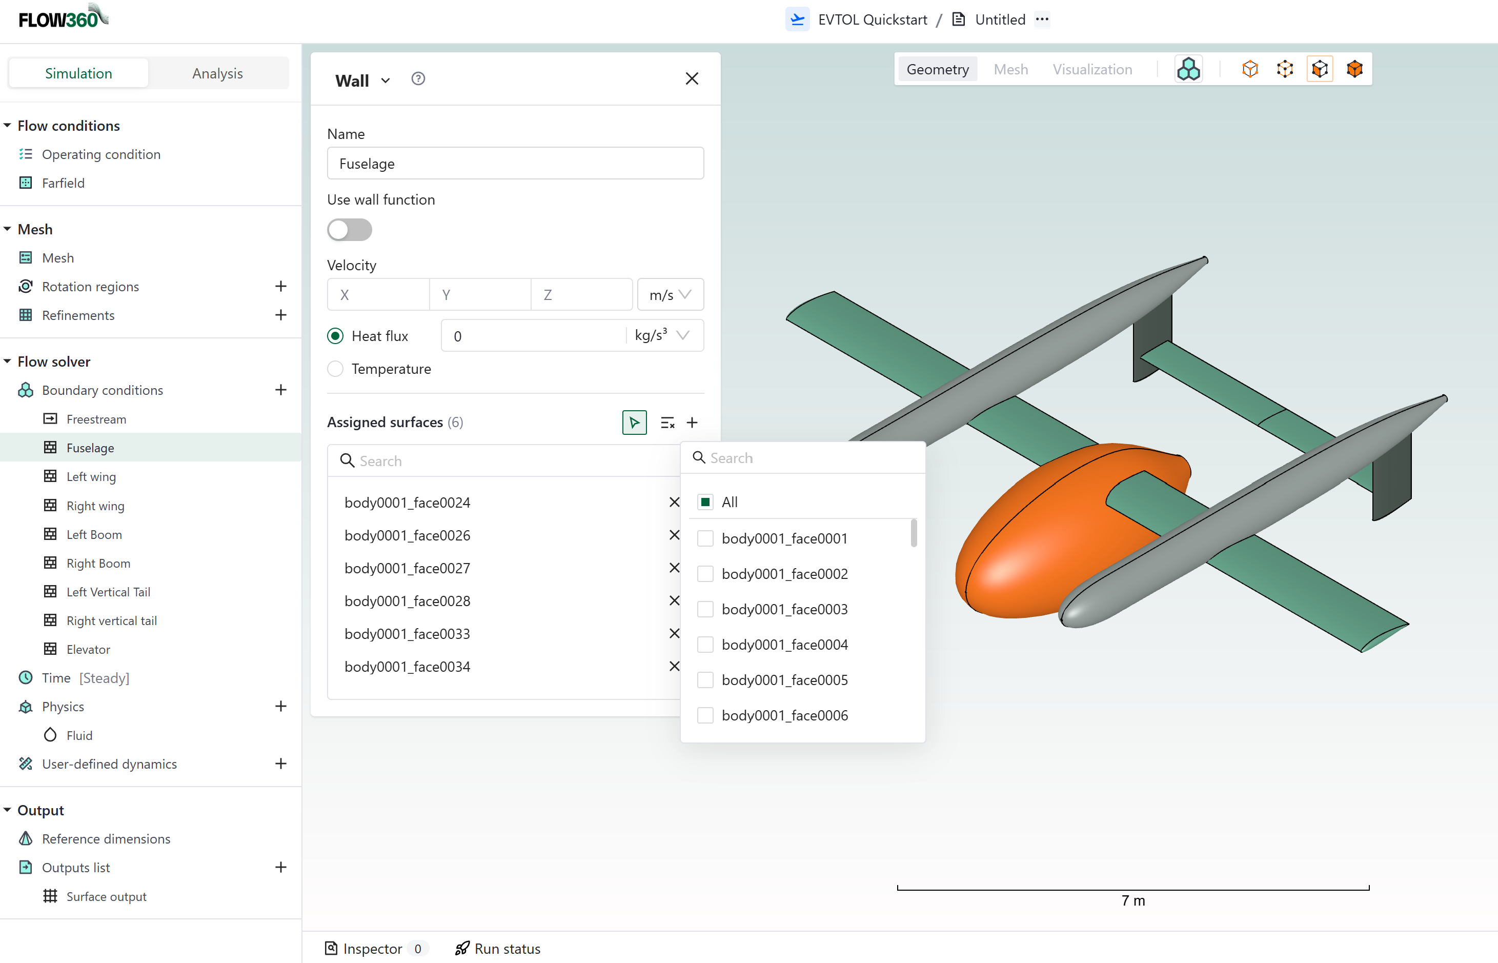The height and width of the screenshot is (963, 1498).
Task: Select the Temperature radio button
Action: [336, 369]
